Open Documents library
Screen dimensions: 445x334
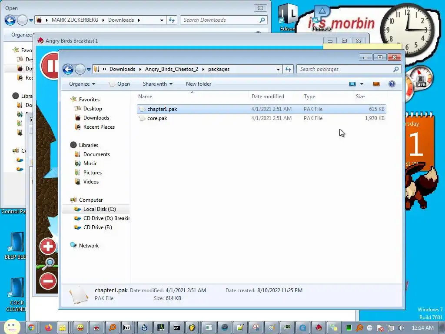pos(92,154)
